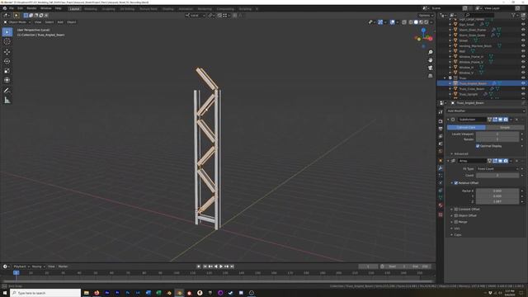528x297 pixels.
Task: Click the outliner search field
Action: coord(479,15)
